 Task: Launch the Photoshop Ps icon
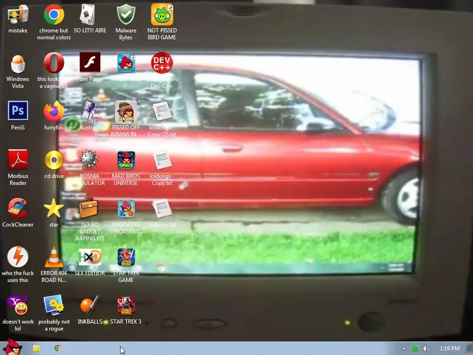point(18,110)
